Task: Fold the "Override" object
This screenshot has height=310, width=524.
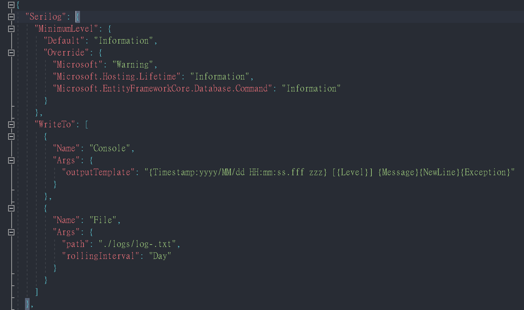Action: (11, 53)
